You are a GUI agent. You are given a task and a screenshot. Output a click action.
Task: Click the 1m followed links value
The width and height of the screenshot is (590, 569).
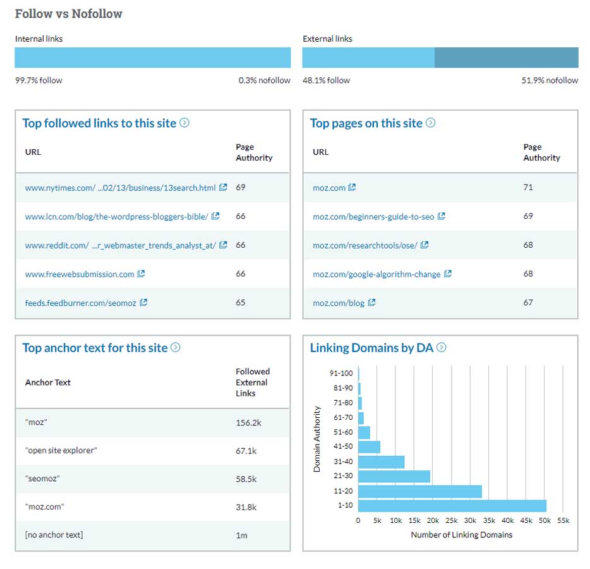click(241, 535)
